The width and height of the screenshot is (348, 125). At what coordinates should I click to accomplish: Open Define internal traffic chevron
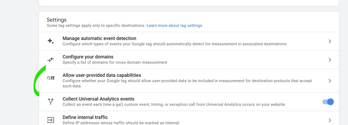330,120
